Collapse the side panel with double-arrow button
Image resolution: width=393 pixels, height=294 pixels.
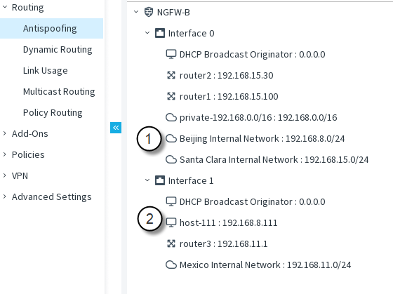point(116,128)
